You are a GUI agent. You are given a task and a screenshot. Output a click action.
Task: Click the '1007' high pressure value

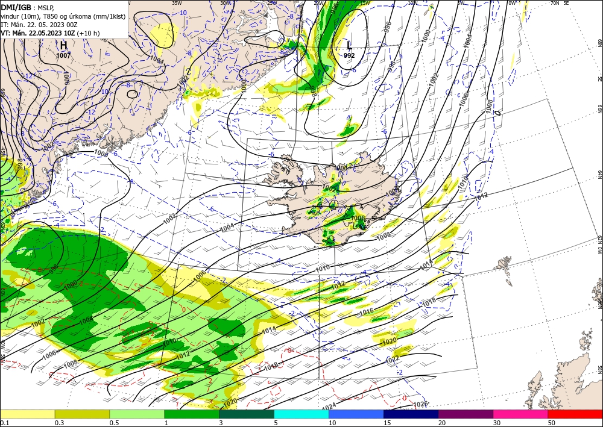click(x=63, y=55)
